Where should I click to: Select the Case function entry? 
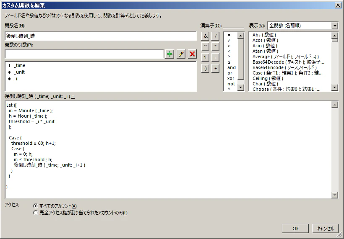[287, 73]
